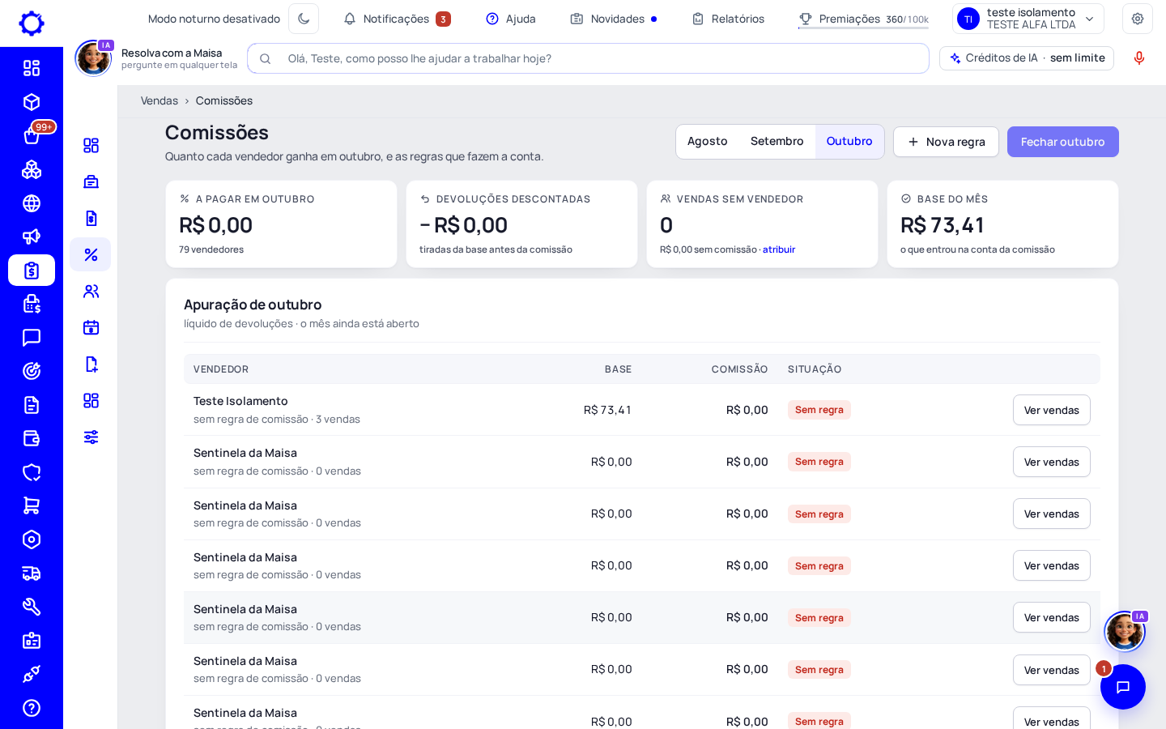Click the Fechar outubro button
This screenshot has height=729, width=1166.
tap(1063, 142)
